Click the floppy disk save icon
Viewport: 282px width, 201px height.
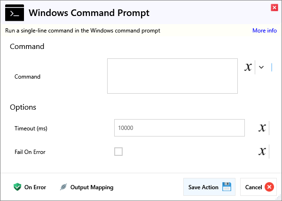click(x=227, y=187)
